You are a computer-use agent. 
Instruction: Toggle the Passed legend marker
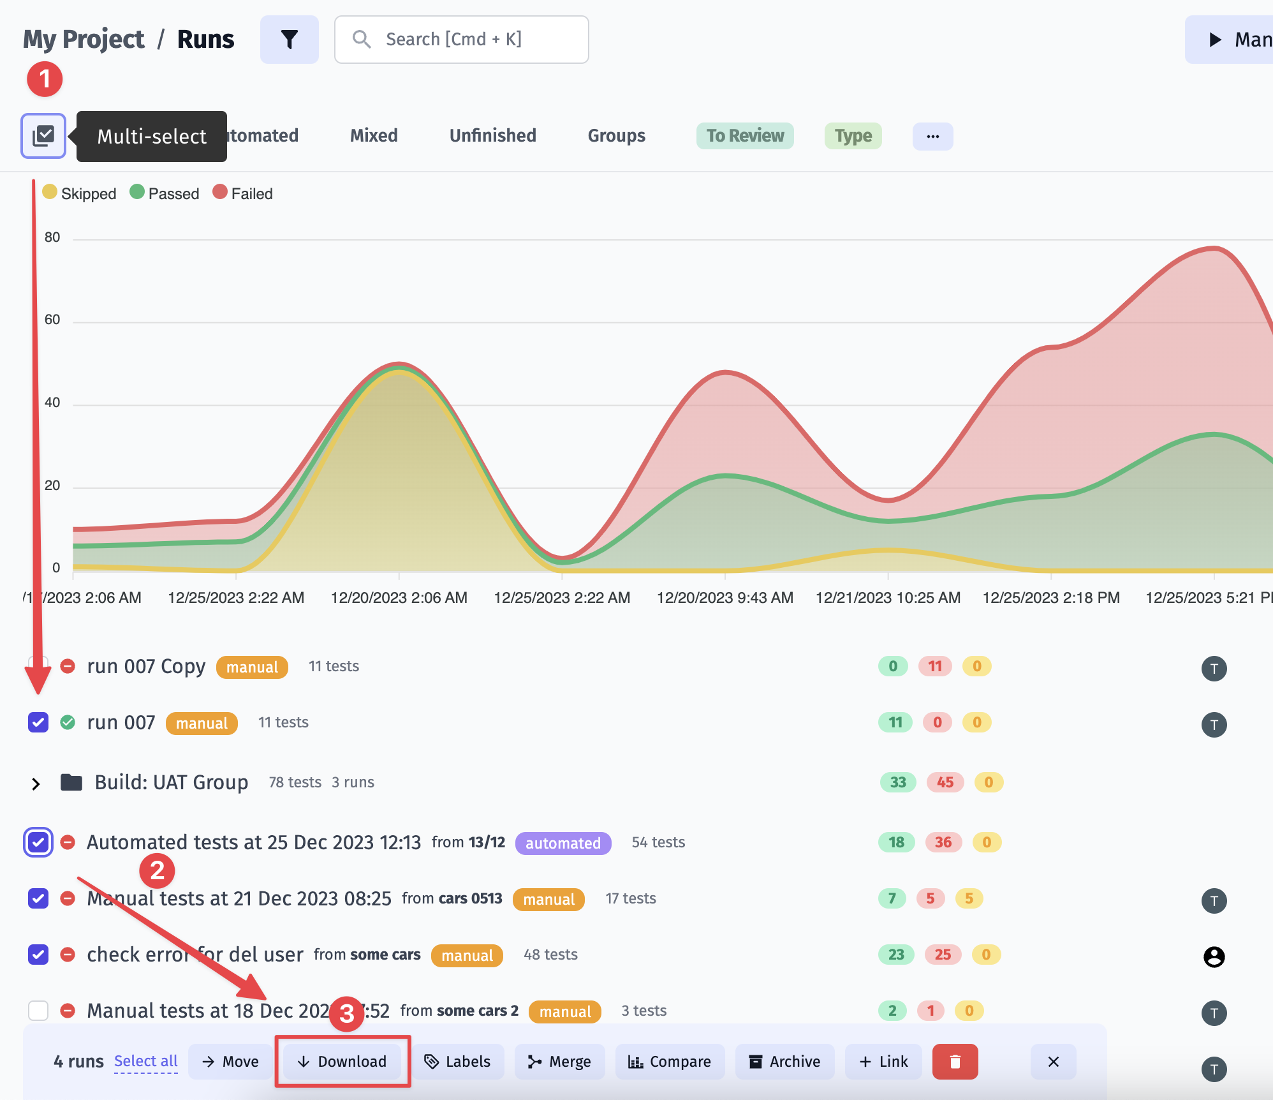pos(137,192)
